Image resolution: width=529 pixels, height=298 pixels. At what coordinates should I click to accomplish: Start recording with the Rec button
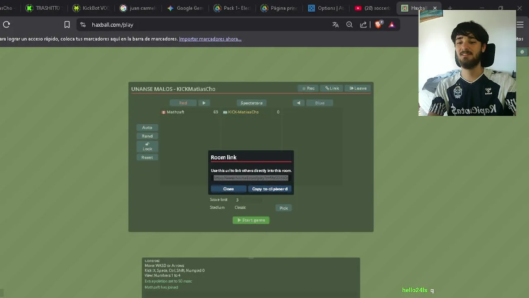tap(309, 88)
